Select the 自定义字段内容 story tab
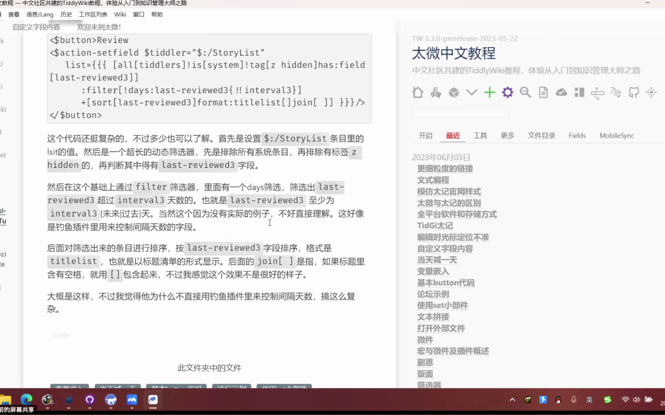This screenshot has width=665, height=415. [x=37, y=27]
